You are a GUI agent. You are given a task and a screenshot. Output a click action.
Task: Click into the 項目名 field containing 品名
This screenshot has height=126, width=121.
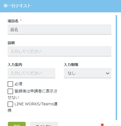60,30
